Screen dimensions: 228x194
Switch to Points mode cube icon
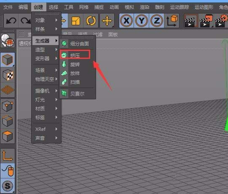click(x=8, y=106)
